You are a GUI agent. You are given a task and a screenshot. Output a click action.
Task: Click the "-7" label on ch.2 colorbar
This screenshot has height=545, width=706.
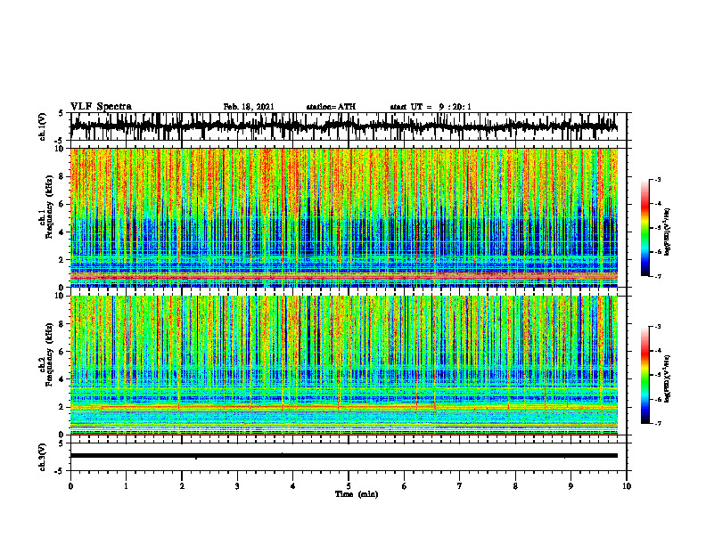pos(659,423)
